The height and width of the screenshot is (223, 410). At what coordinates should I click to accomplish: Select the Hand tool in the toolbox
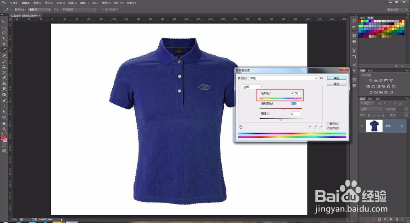[x=4, y=123]
